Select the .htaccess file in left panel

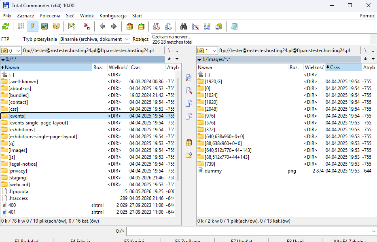pyautogui.click(x=87, y=198)
